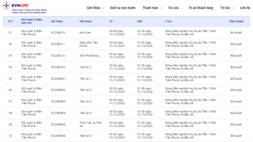Click the STT column header

[x=10, y=22]
